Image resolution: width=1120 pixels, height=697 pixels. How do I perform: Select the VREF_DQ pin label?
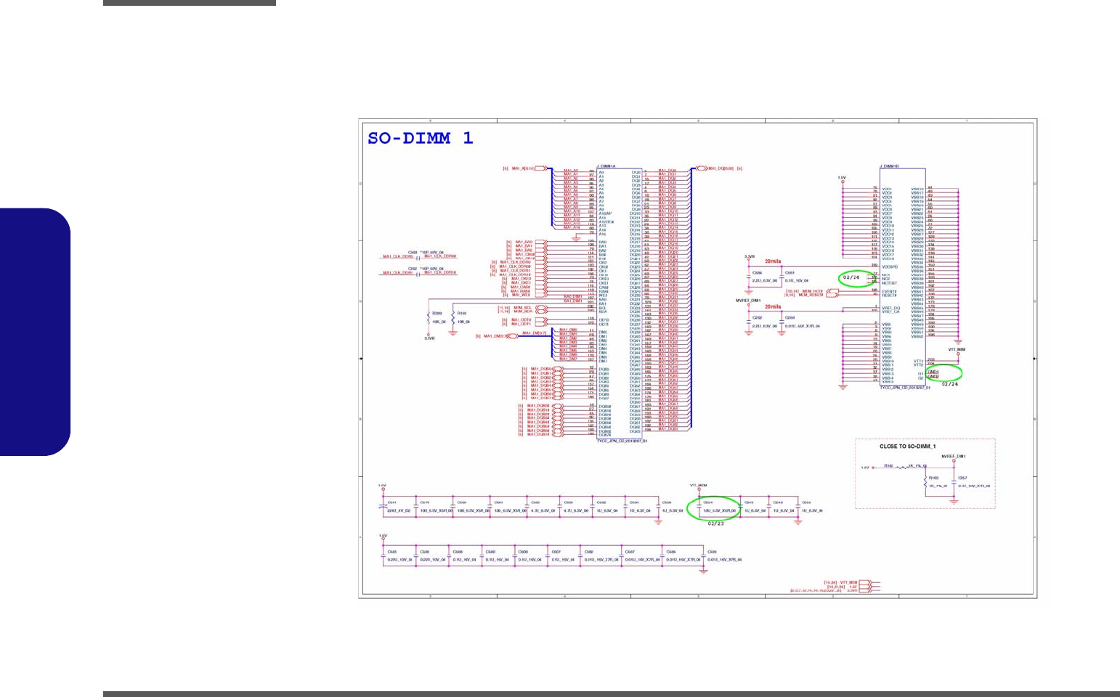(890, 308)
